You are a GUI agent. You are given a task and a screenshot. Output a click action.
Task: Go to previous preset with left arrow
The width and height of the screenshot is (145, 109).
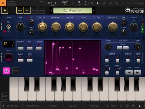(51, 10)
